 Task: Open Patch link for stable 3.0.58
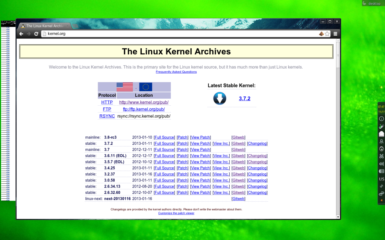pos(182,180)
